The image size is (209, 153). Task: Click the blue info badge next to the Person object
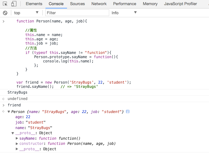point(128,111)
